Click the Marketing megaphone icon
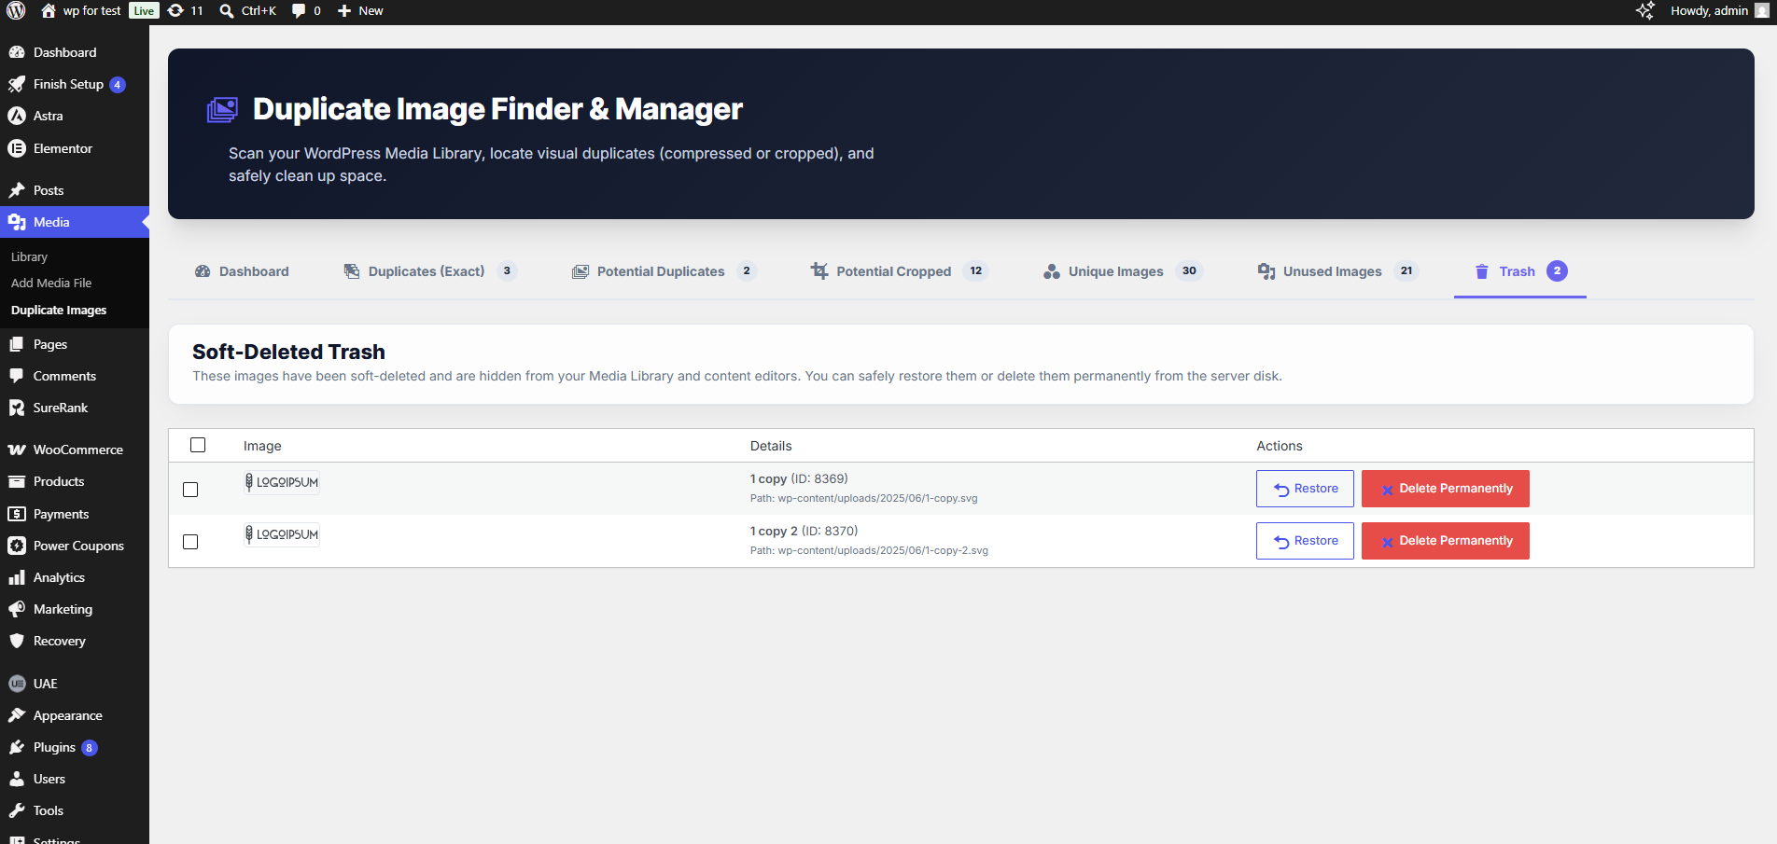The height and width of the screenshot is (844, 1777). 17,609
